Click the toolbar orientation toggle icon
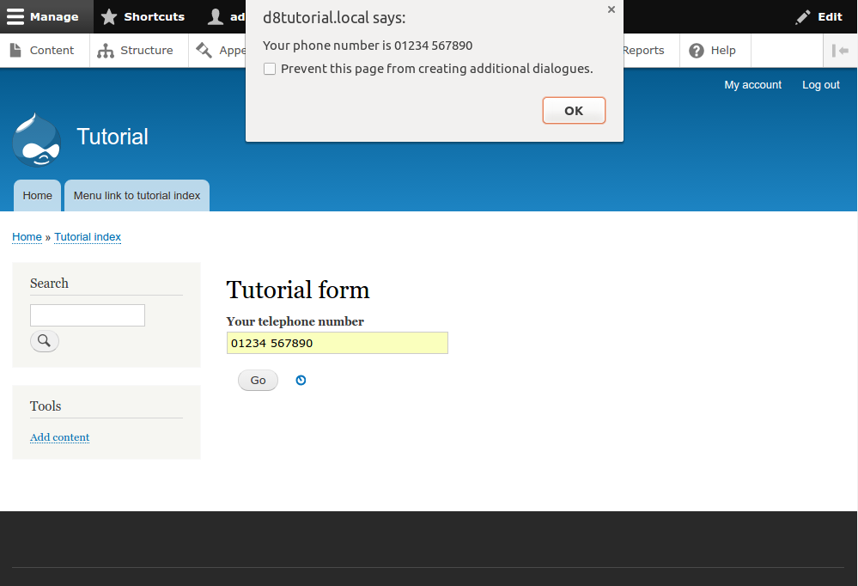 coord(840,51)
